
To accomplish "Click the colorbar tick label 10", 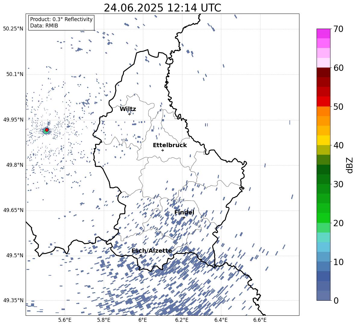I will click(x=338, y=262).
